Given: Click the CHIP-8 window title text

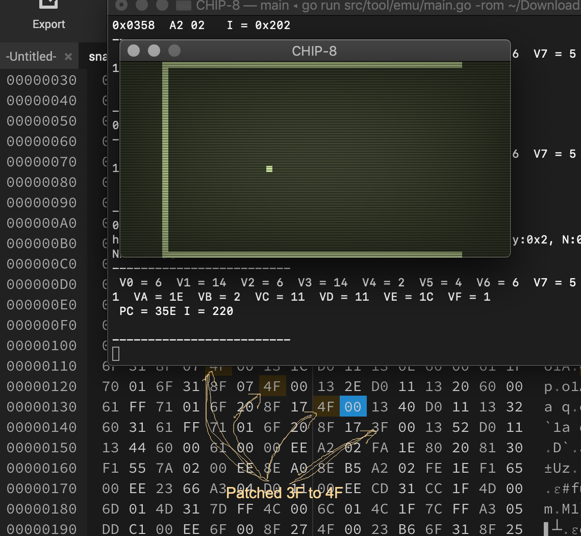Looking at the screenshot, I should (314, 51).
